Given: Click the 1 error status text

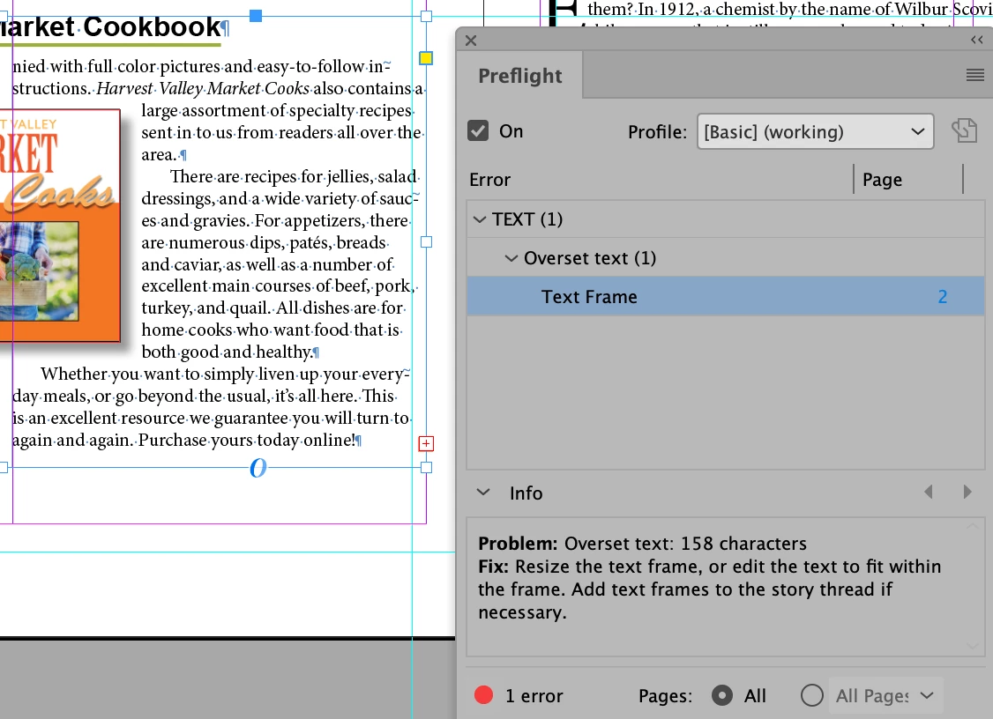Looking at the screenshot, I should 534,696.
